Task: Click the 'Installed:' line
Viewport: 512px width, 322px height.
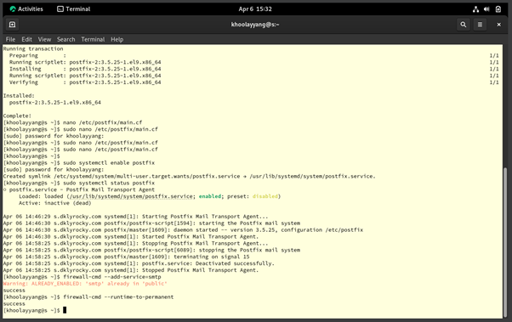Action: click(x=19, y=96)
